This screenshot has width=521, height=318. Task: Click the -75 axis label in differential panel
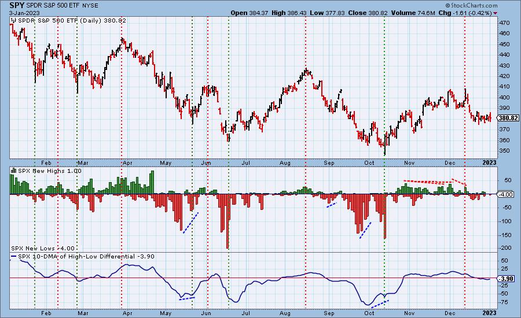[x=504, y=302]
